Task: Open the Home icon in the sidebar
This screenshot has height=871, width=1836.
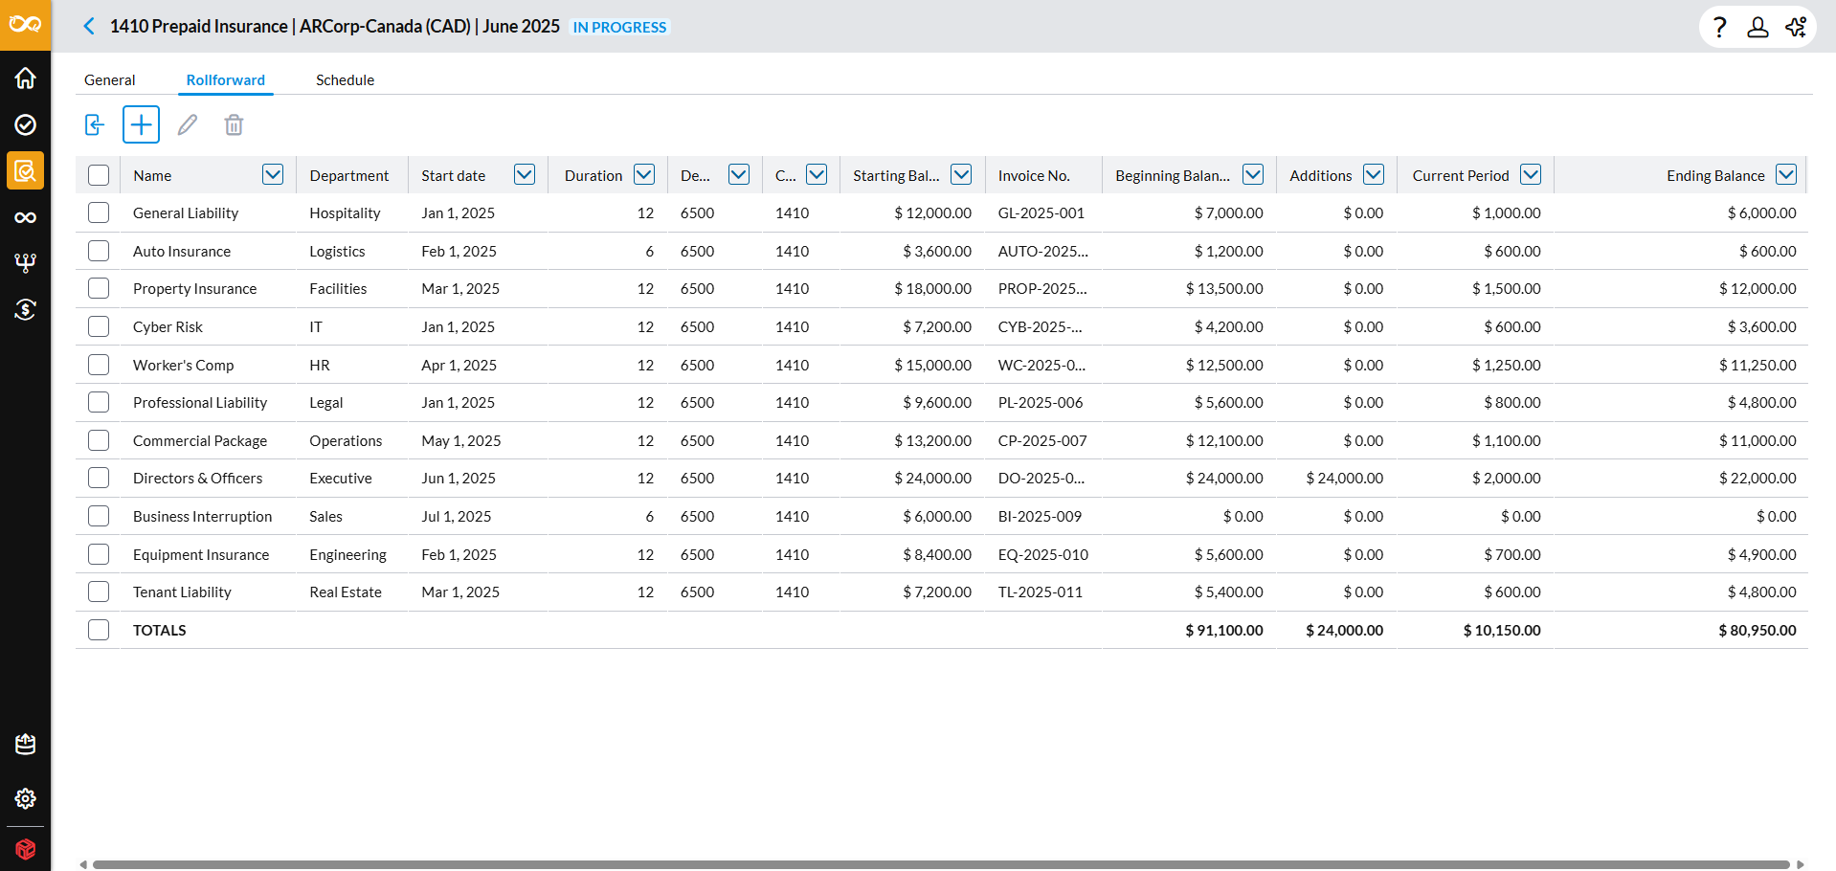Action: coord(26,78)
